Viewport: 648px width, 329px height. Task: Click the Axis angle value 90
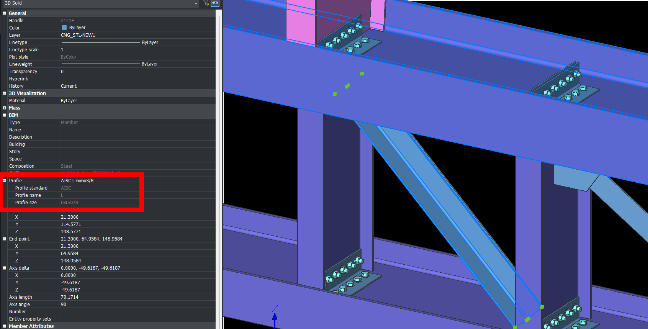click(x=64, y=304)
